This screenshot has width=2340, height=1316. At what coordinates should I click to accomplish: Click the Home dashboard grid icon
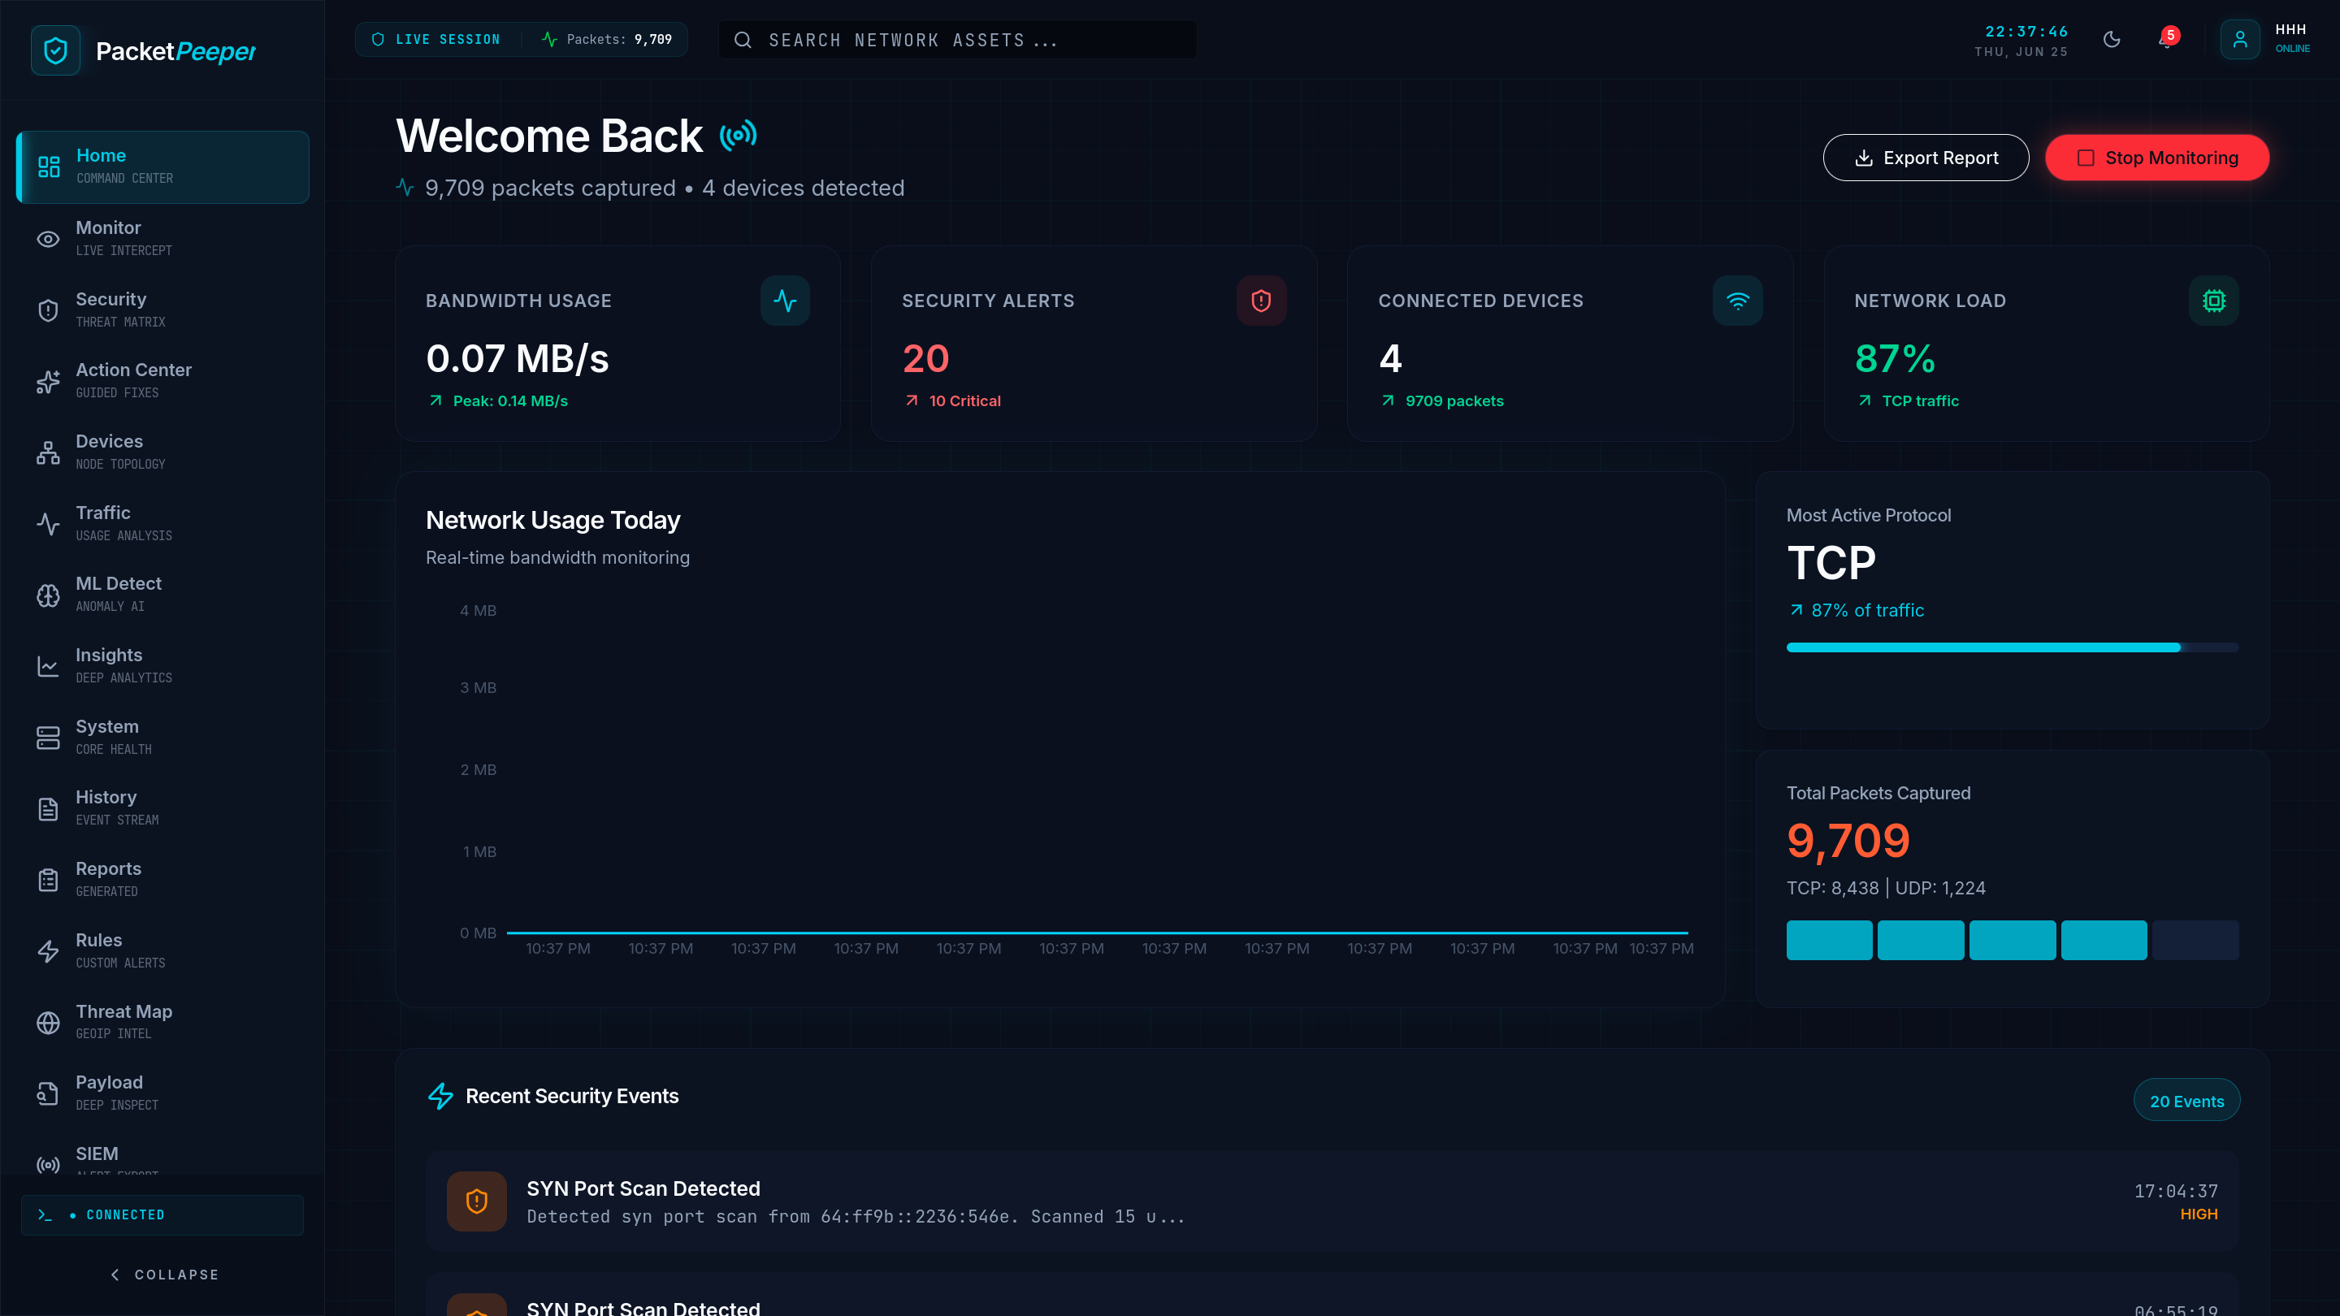pyautogui.click(x=48, y=167)
